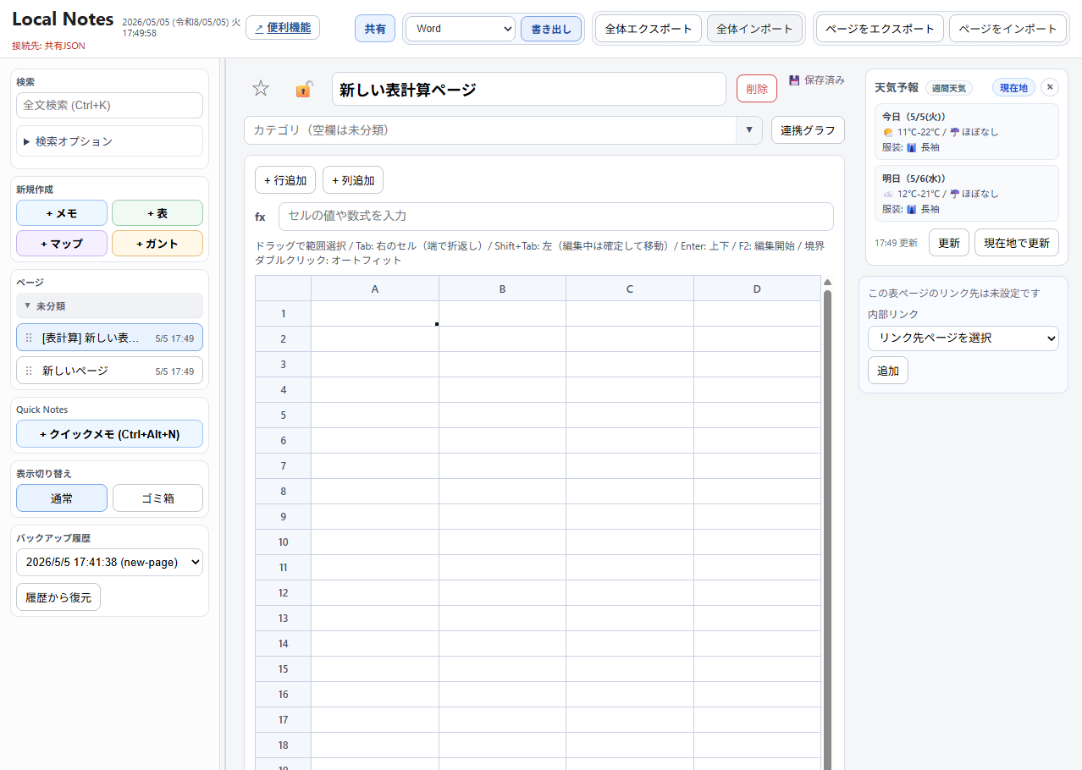The width and height of the screenshot is (1082, 770).
Task: Open the Word export format dropdown
Action: 461,29
